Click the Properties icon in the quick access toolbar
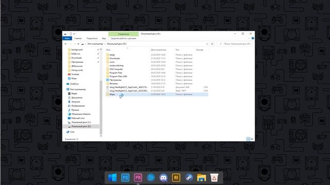This screenshot has width=330, height=185. point(71,34)
